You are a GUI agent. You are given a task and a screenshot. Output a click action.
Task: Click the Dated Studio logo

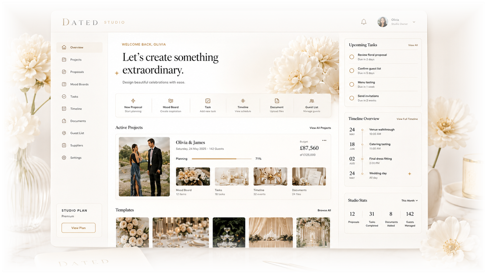[94, 22]
